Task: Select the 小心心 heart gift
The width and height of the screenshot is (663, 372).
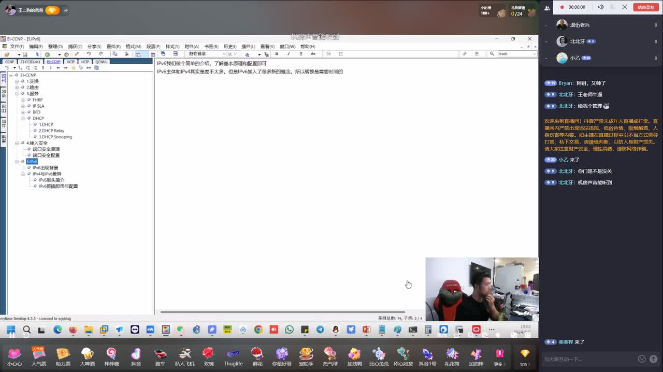Action: coord(15,356)
